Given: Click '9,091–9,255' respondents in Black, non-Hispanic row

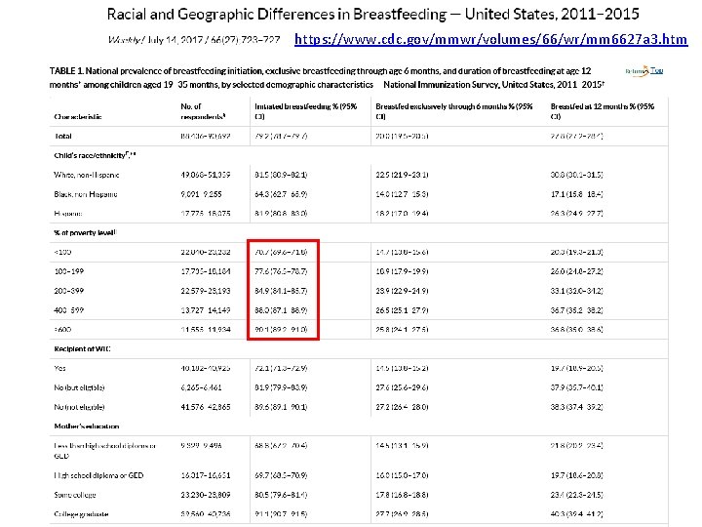Looking at the screenshot, I should coord(201,194).
